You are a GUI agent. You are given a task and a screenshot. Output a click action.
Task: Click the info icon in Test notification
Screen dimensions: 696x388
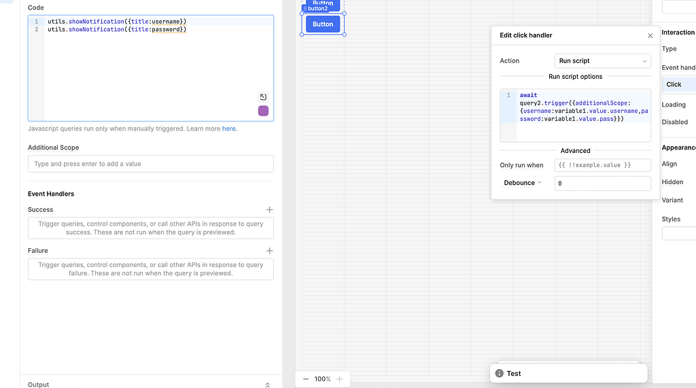(500, 374)
